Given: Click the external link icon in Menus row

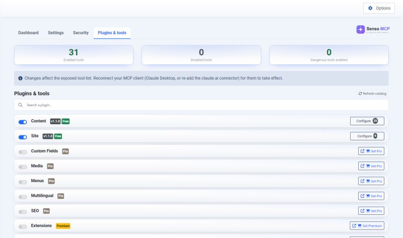Looking at the screenshot, I should [362, 181].
